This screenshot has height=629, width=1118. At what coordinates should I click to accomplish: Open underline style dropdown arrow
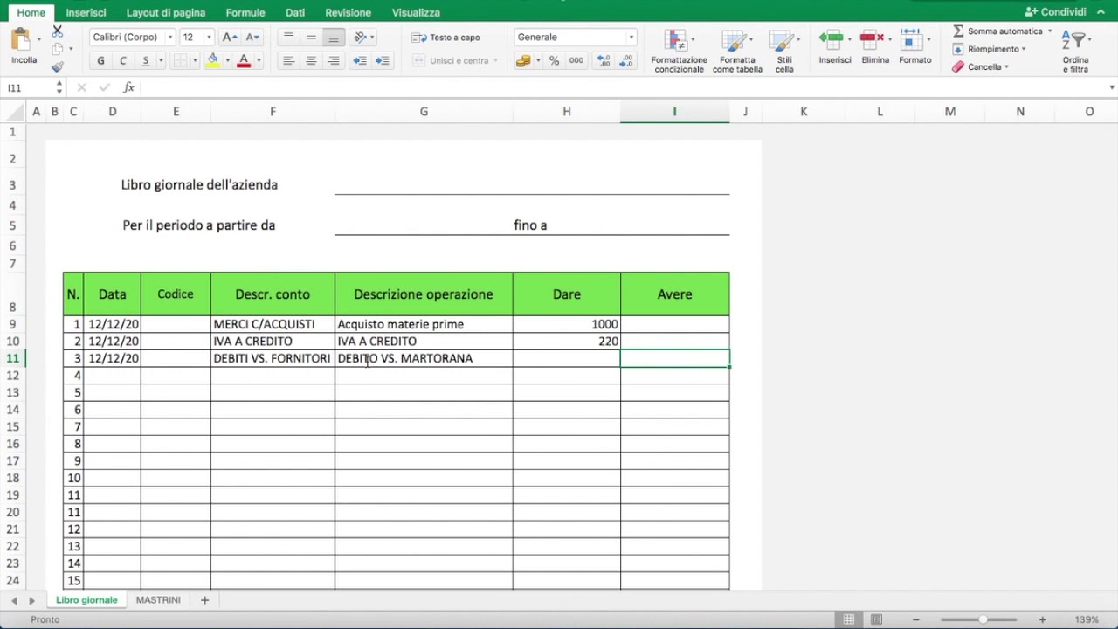point(161,61)
